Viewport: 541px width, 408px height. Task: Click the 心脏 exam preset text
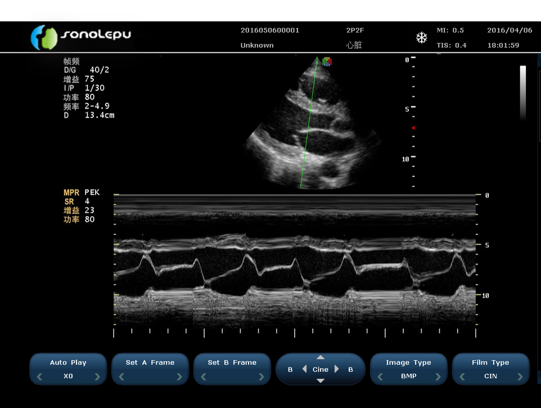tap(354, 45)
